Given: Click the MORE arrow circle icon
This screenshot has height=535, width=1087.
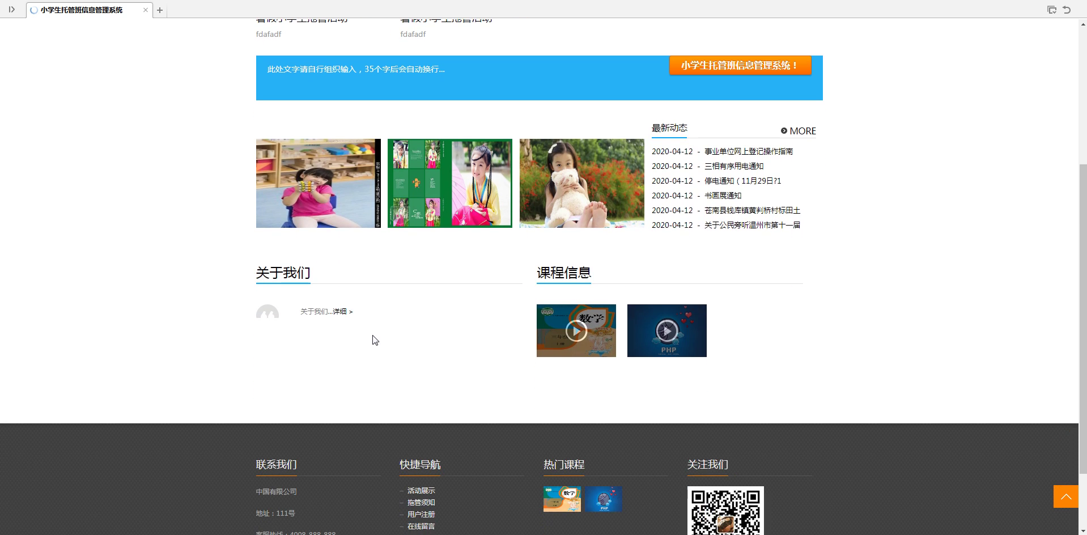Looking at the screenshot, I should click(784, 131).
